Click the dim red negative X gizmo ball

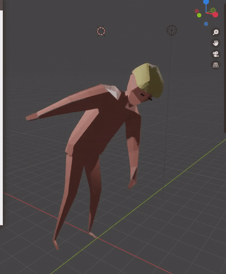(197, 11)
